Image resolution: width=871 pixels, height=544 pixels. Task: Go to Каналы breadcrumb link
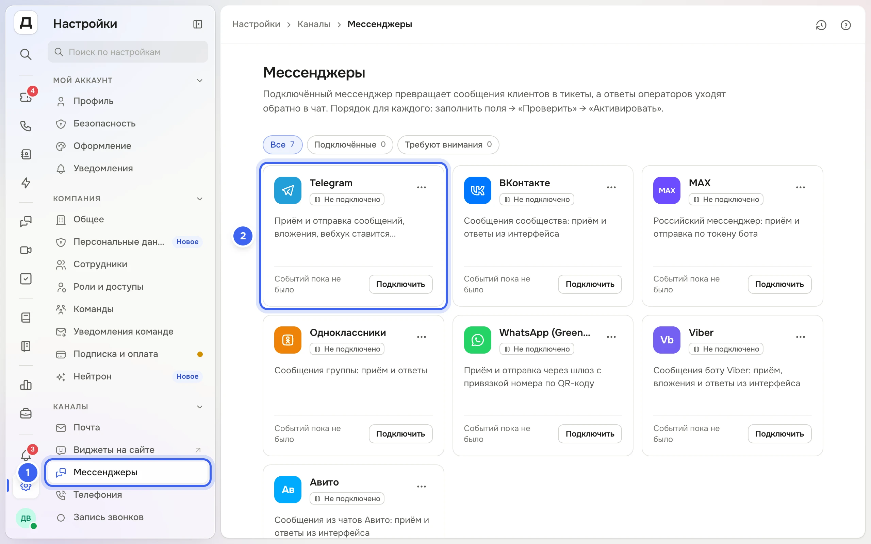313,24
